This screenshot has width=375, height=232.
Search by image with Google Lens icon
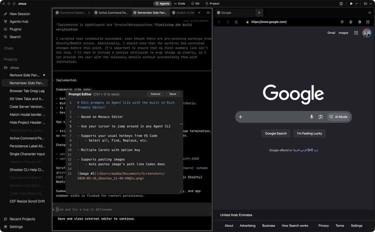tap(321, 117)
